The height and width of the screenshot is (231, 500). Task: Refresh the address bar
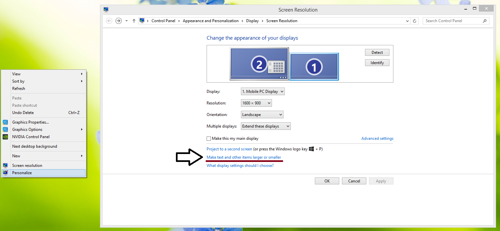[x=415, y=21]
